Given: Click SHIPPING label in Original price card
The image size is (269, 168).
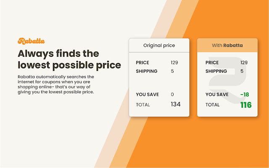Looking at the screenshot, I should click(147, 71).
